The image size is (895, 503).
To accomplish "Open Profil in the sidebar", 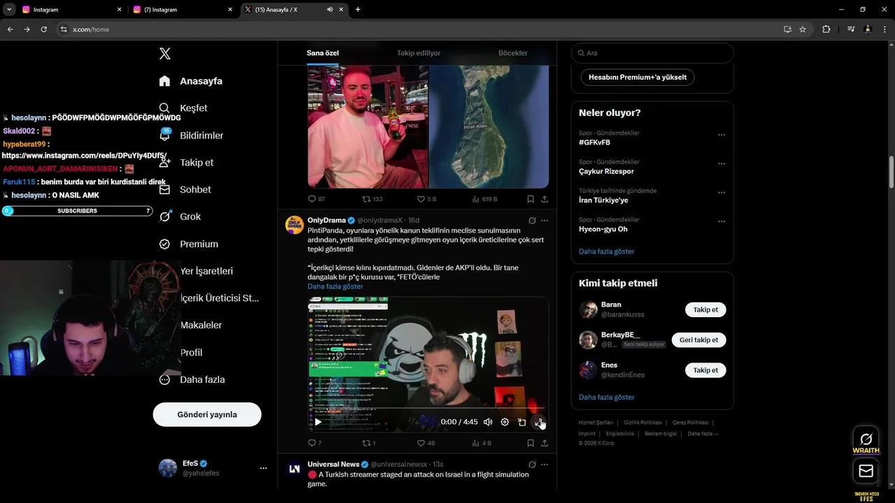I will coord(191,352).
